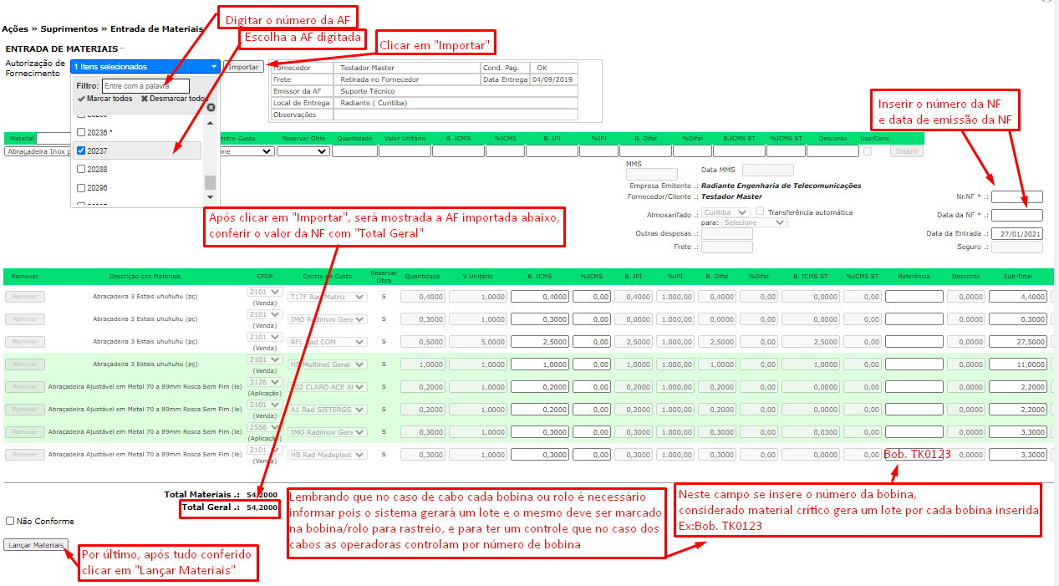Click the 'Desmarcar todos' option
The height and width of the screenshot is (586, 1059).
[172, 99]
